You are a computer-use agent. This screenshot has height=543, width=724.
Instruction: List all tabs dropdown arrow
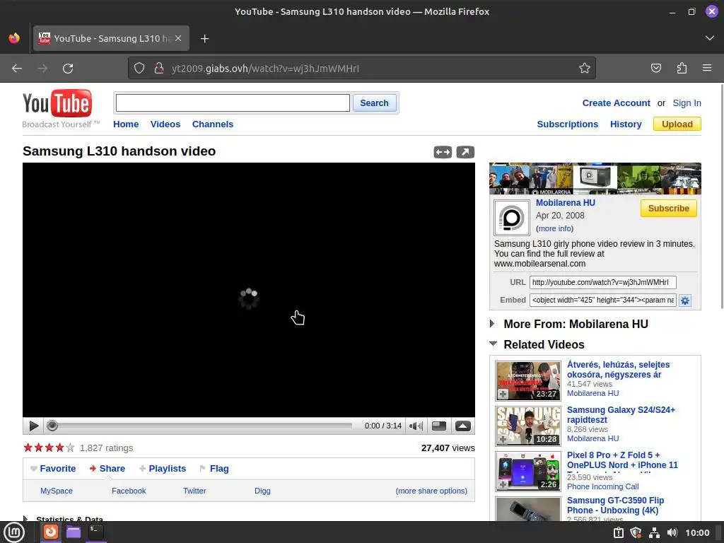710,38
